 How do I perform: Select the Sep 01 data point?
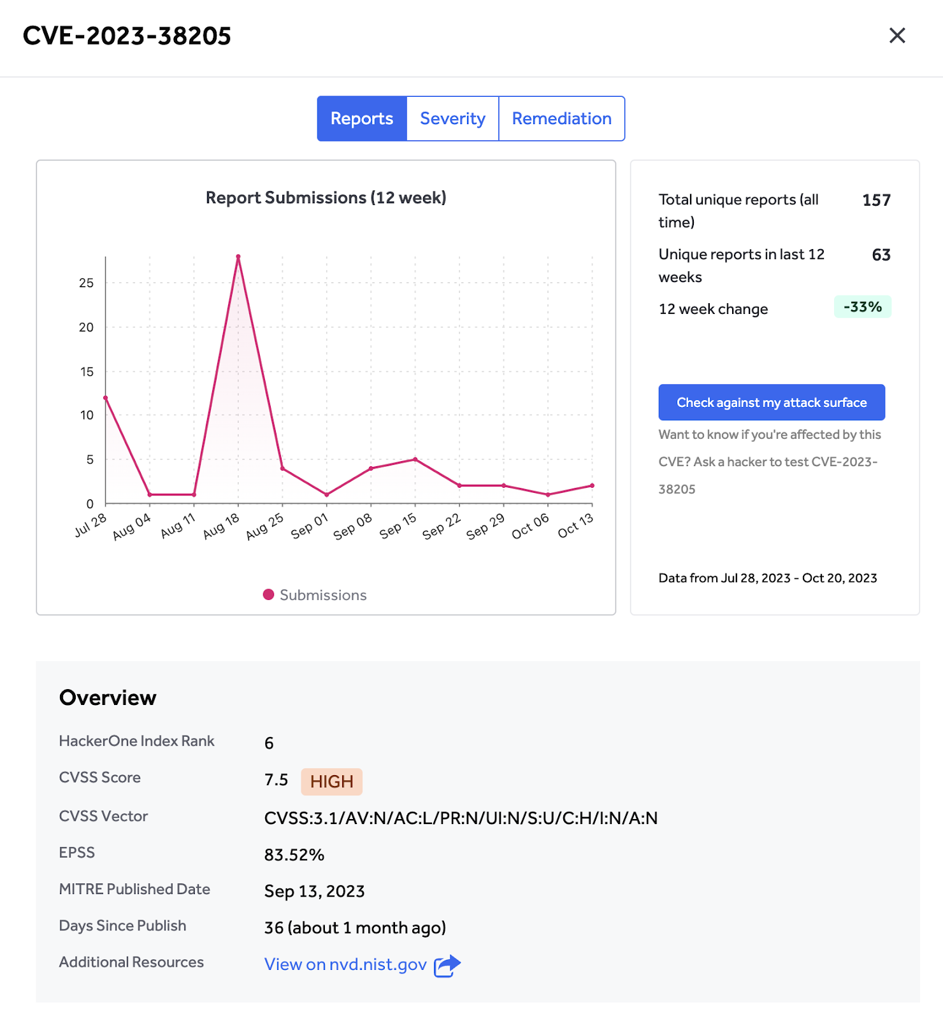coord(327,495)
